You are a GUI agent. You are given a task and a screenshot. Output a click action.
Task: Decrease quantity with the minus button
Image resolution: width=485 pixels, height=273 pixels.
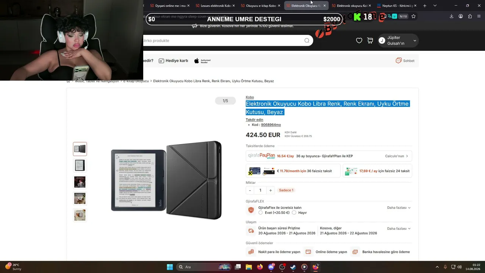pos(250,190)
